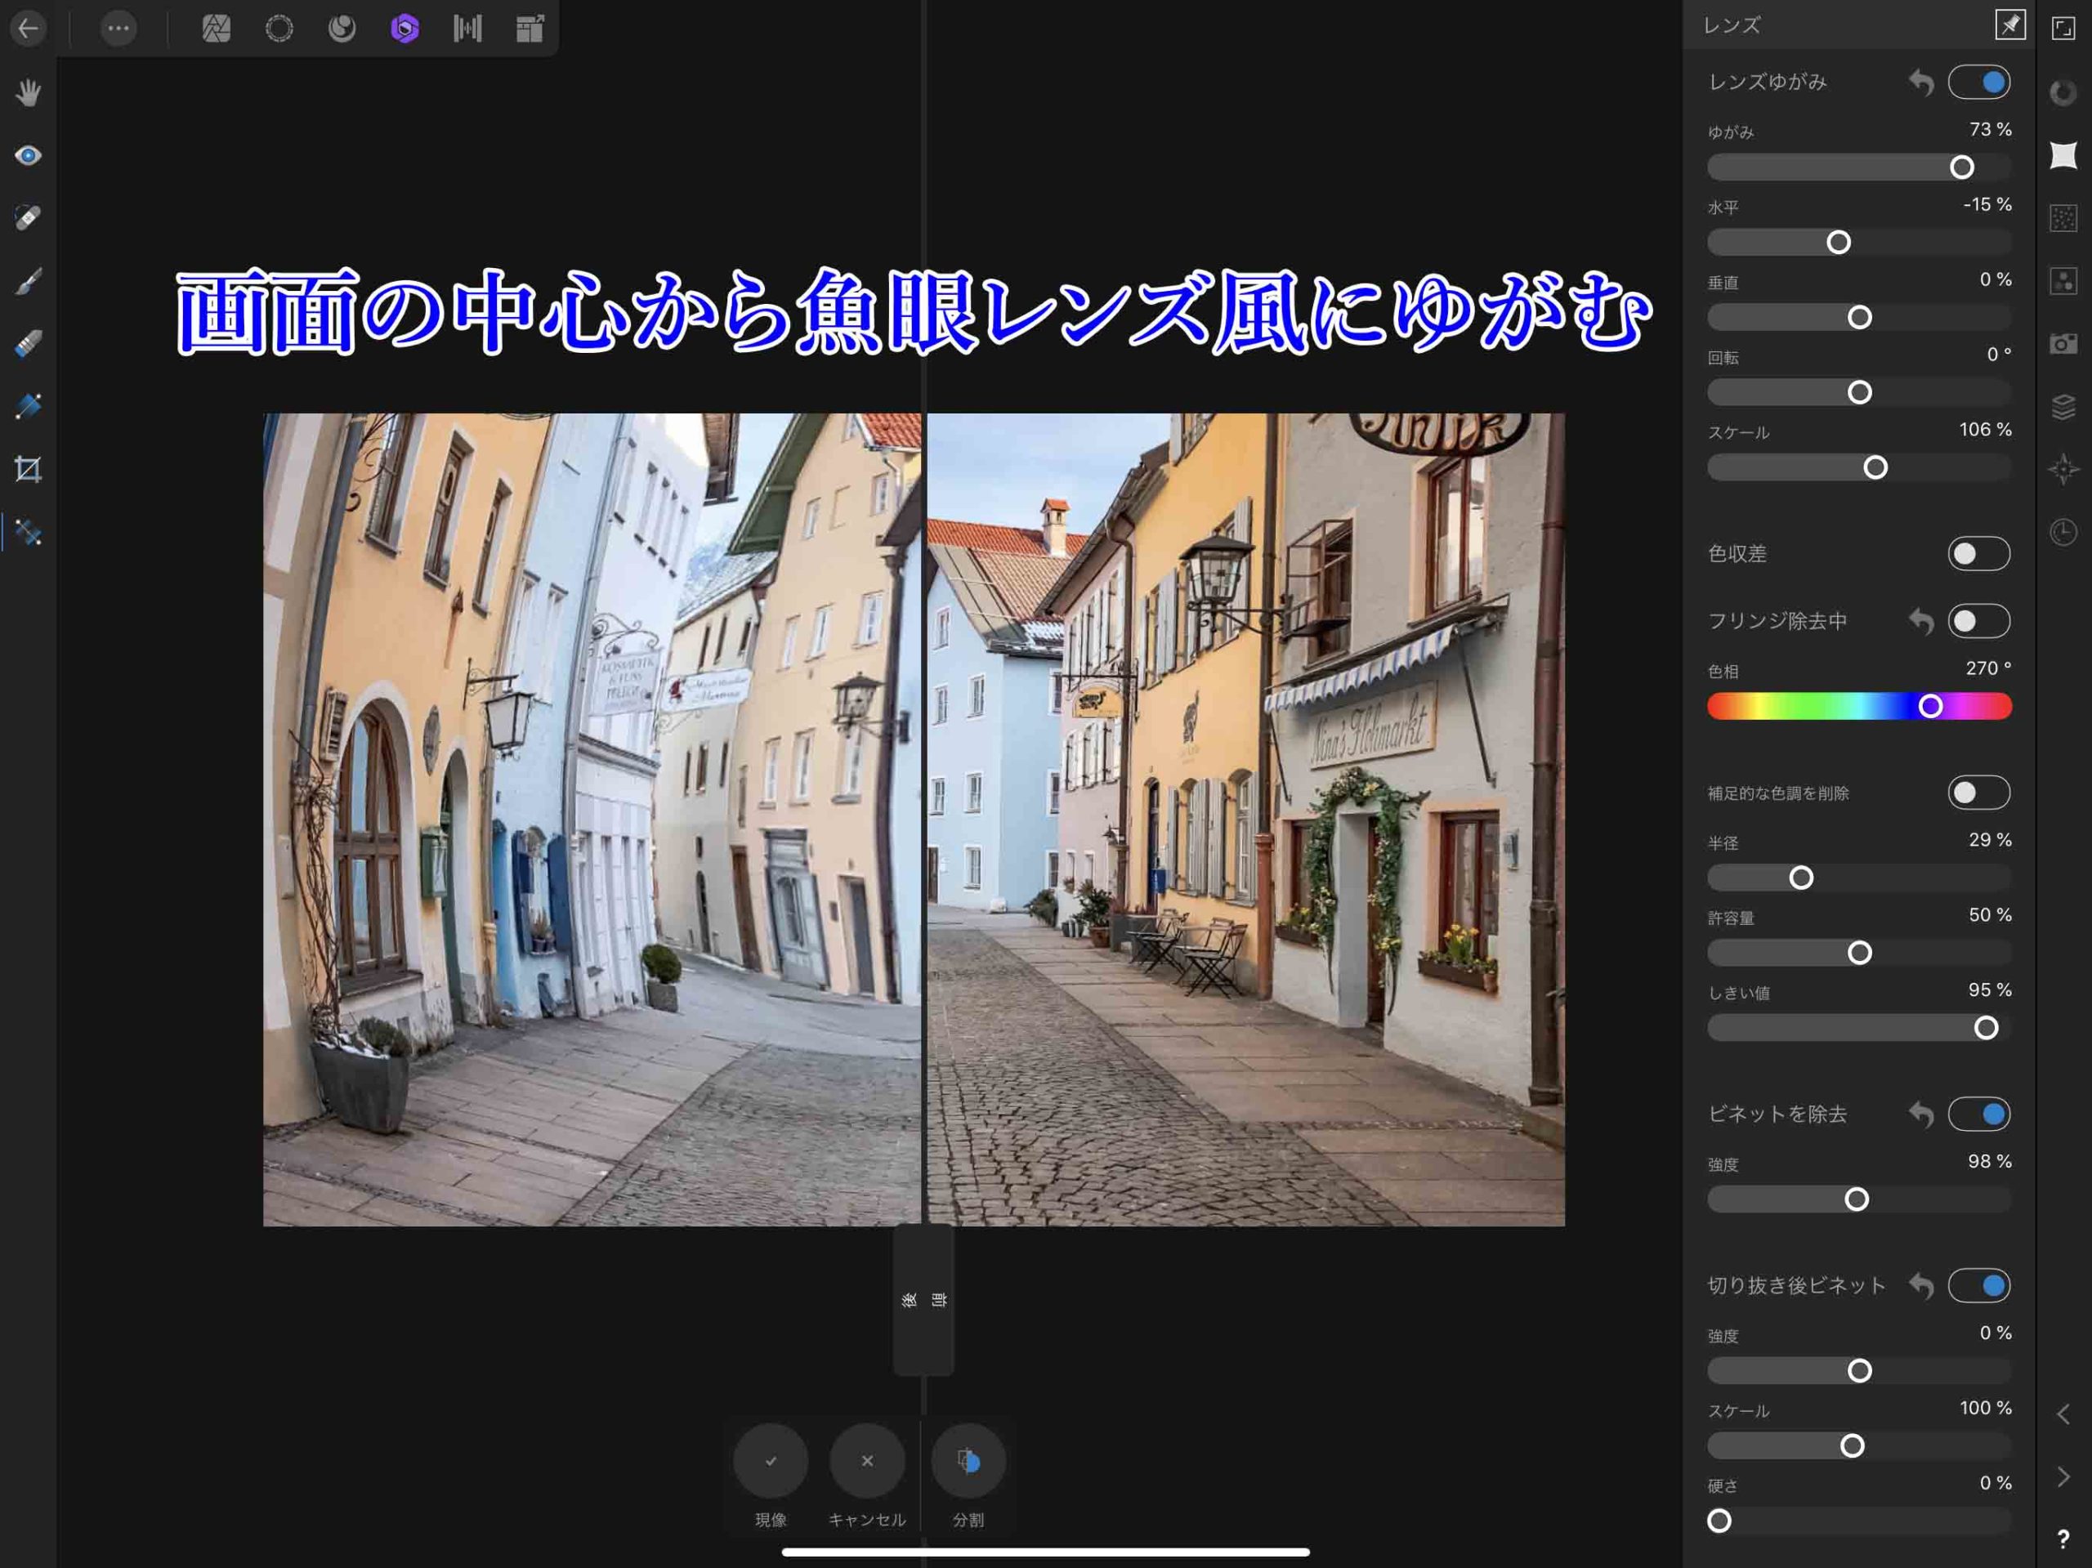Click the ビネット 強度 value 98 %
Viewport: 2092px width, 1568px height.
(x=1990, y=1161)
